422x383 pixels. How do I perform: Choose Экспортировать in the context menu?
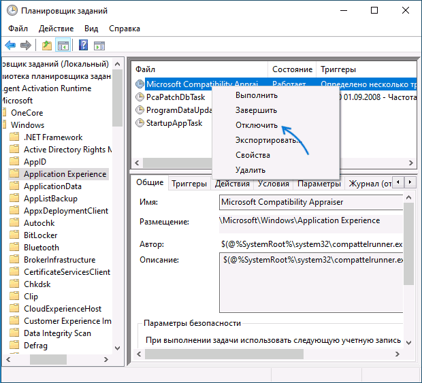coord(276,140)
